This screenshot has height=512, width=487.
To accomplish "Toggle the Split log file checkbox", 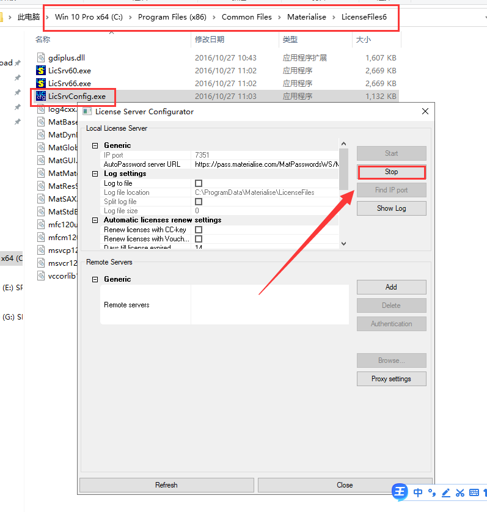I will tap(198, 202).
